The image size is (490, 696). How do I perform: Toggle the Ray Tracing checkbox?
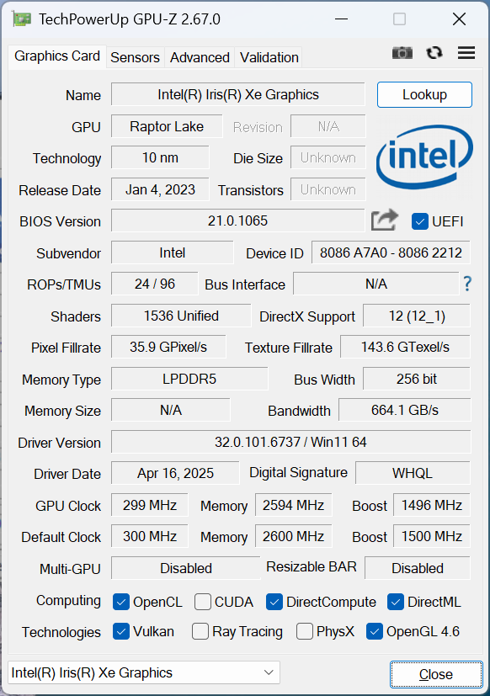[x=200, y=631]
